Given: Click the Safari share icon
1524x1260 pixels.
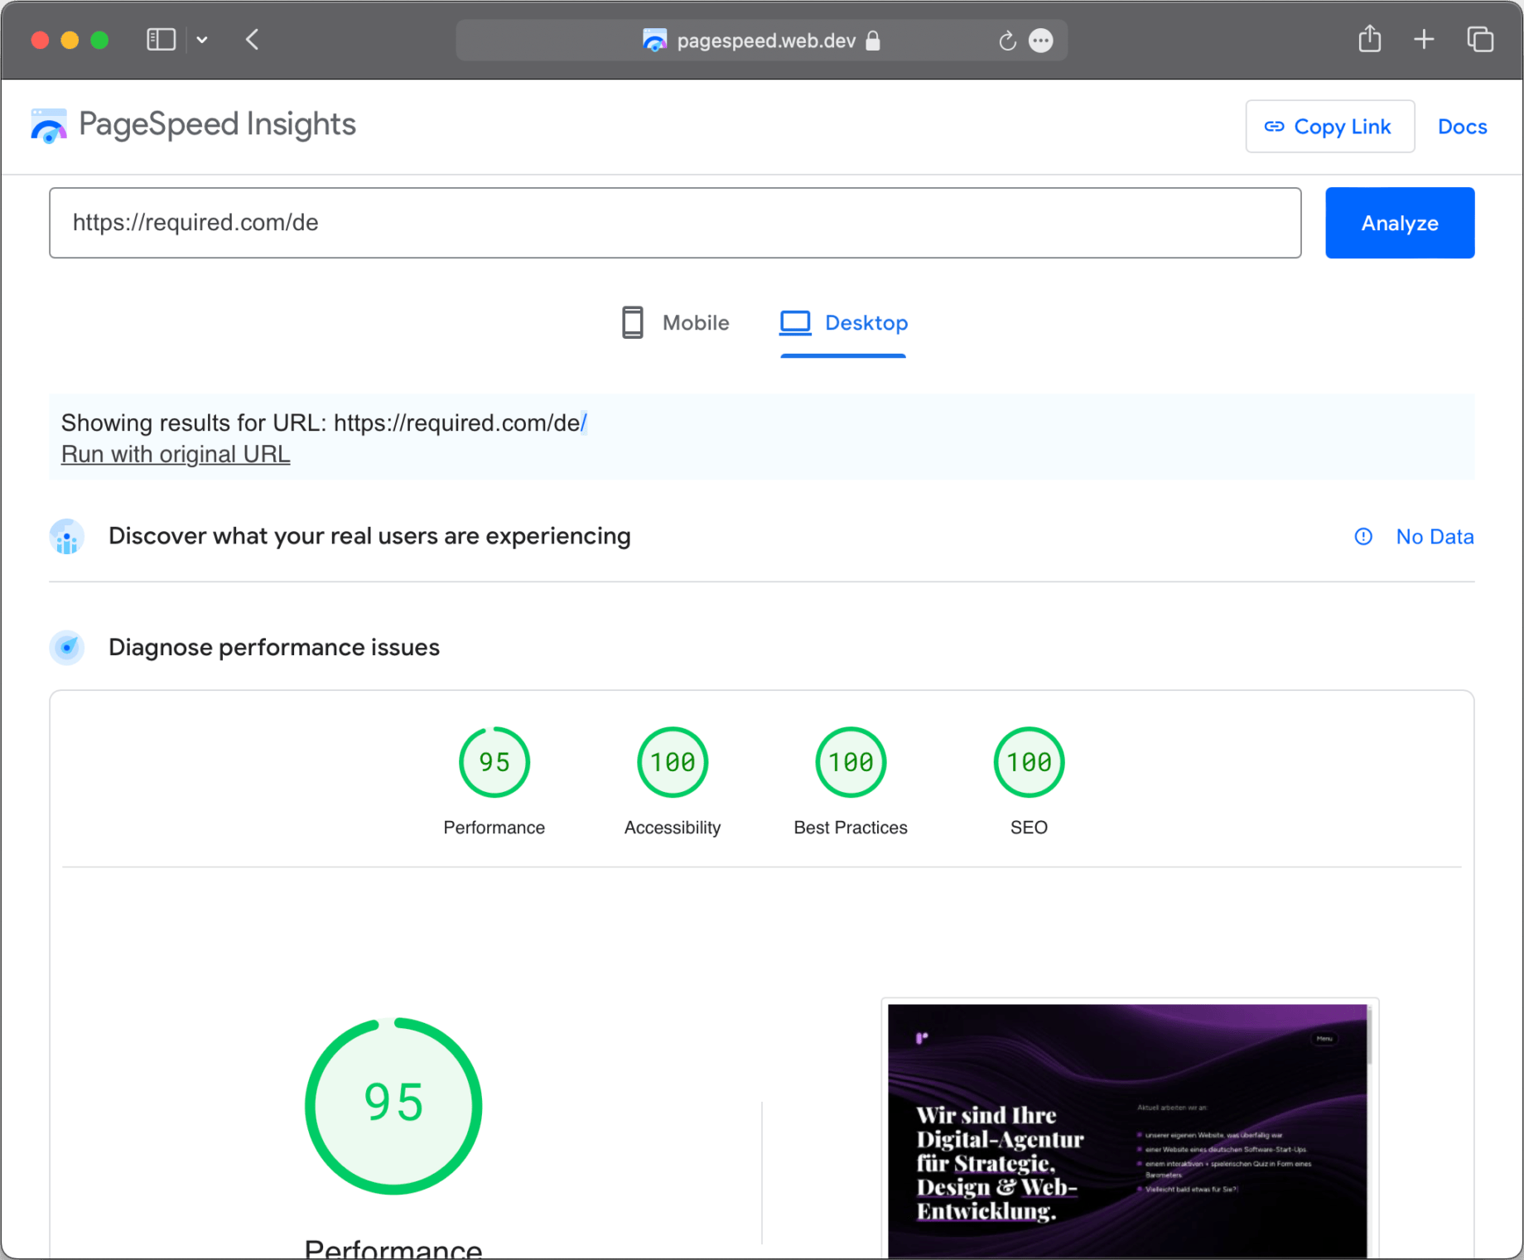Looking at the screenshot, I should pyautogui.click(x=1369, y=39).
